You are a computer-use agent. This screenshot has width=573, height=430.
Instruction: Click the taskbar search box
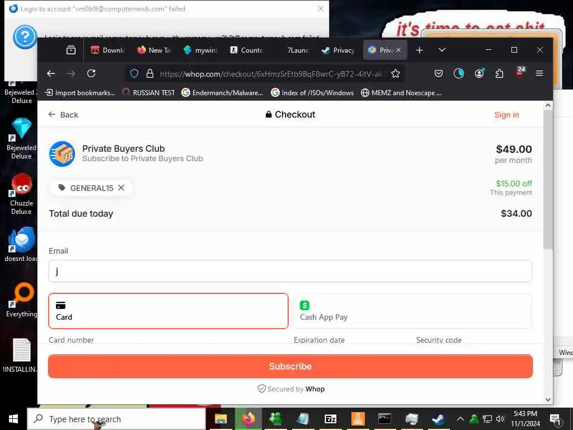(x=116, y=419)
